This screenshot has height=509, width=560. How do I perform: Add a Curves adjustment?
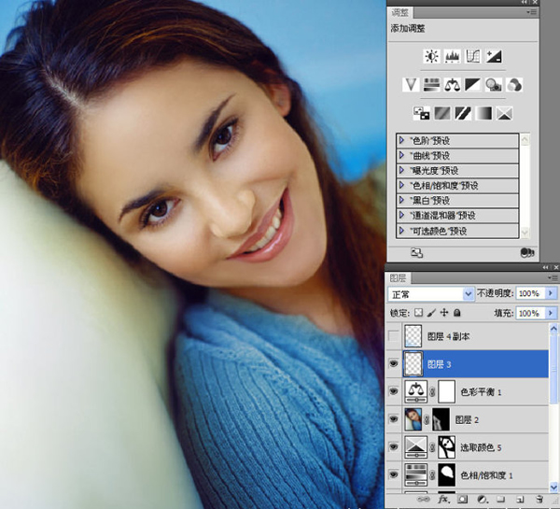point(473,56)
